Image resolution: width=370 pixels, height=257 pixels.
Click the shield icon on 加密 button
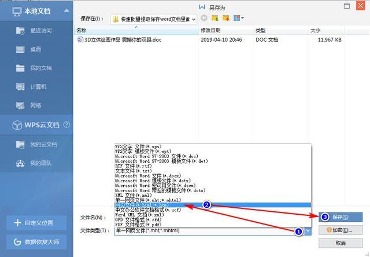[329, 230]
